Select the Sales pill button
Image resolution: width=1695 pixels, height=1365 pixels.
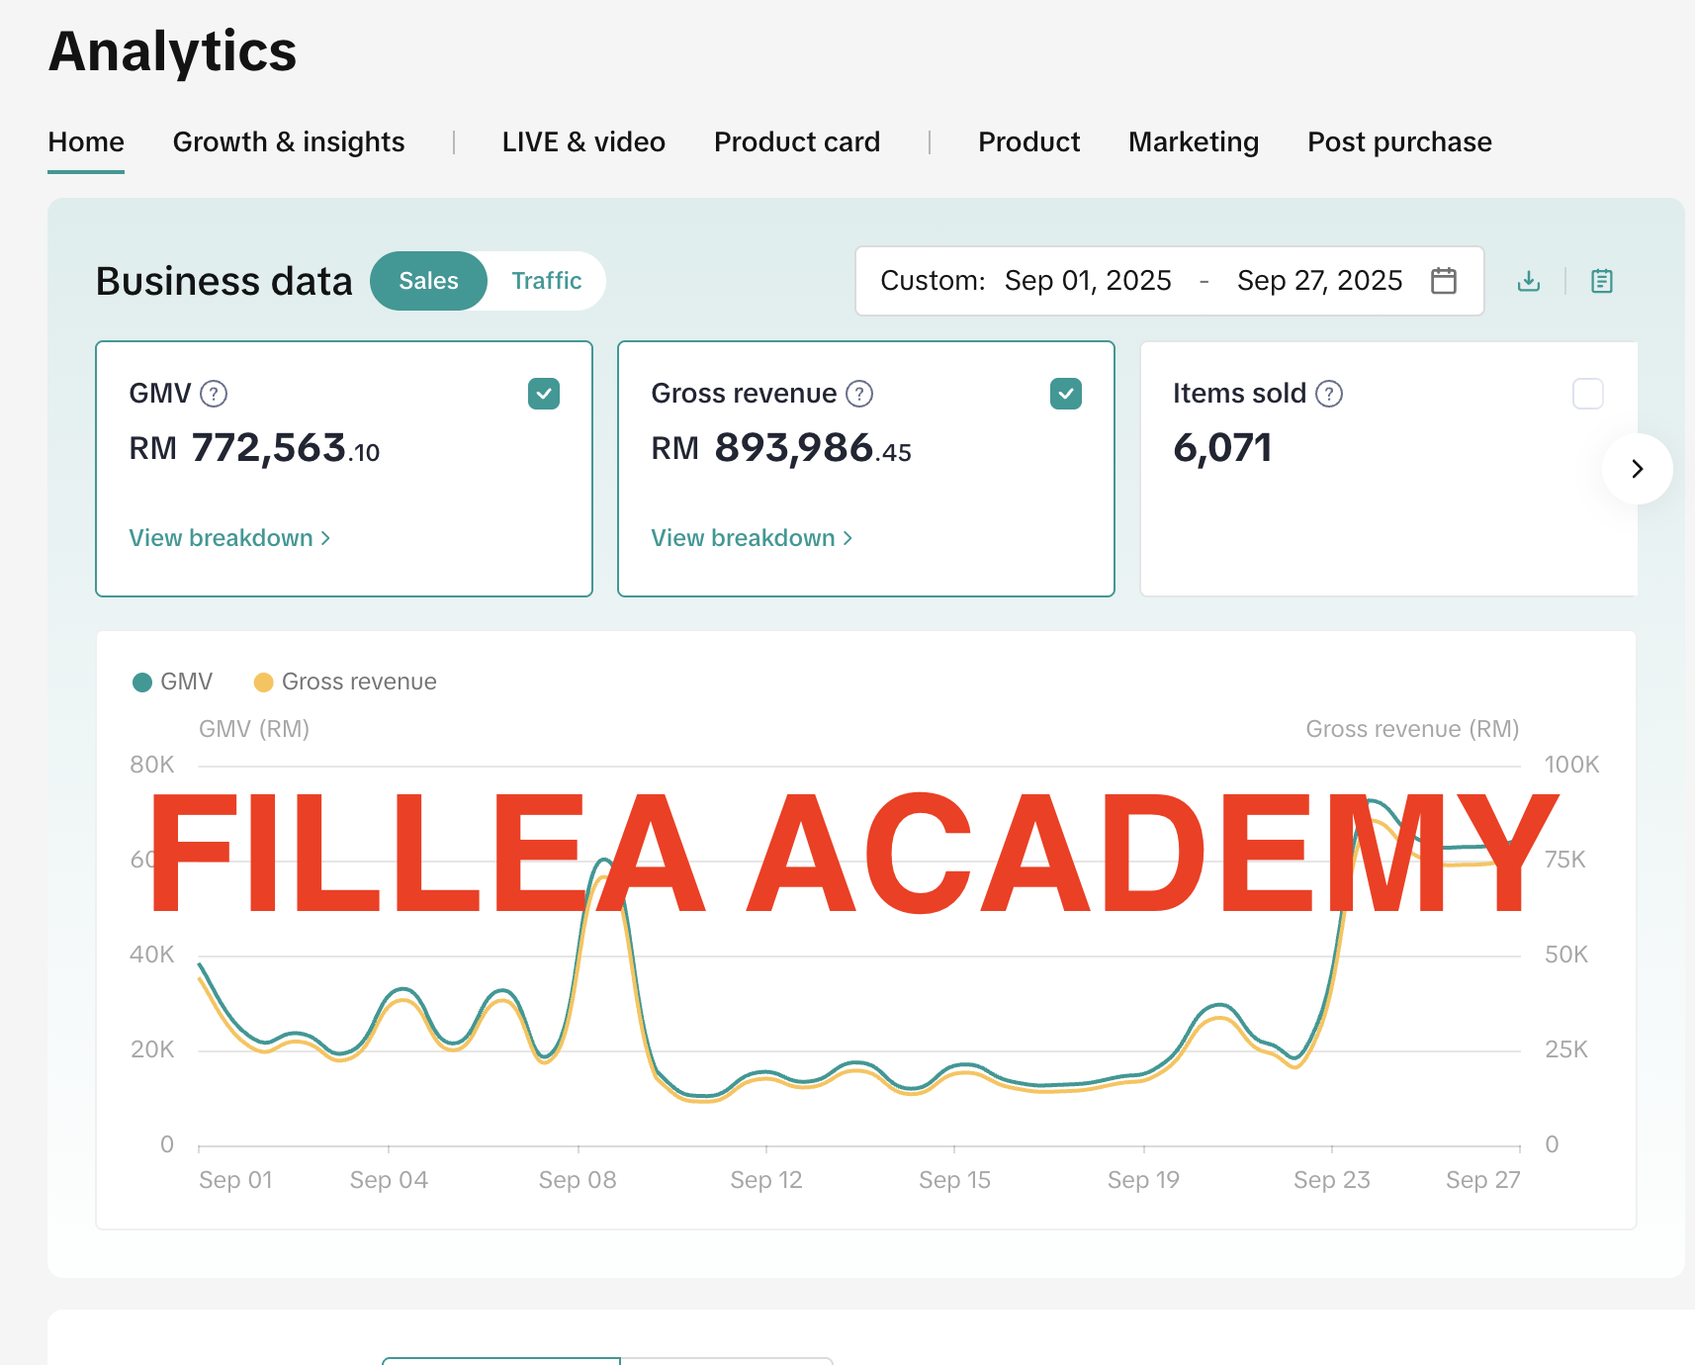428,281
